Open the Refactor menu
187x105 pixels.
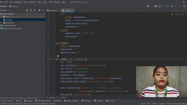tap(33, 2)
